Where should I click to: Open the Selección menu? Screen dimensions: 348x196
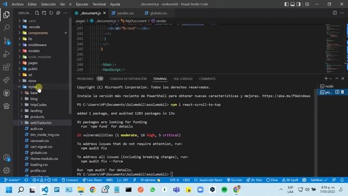pyautogui.click(x=48, y=4)
